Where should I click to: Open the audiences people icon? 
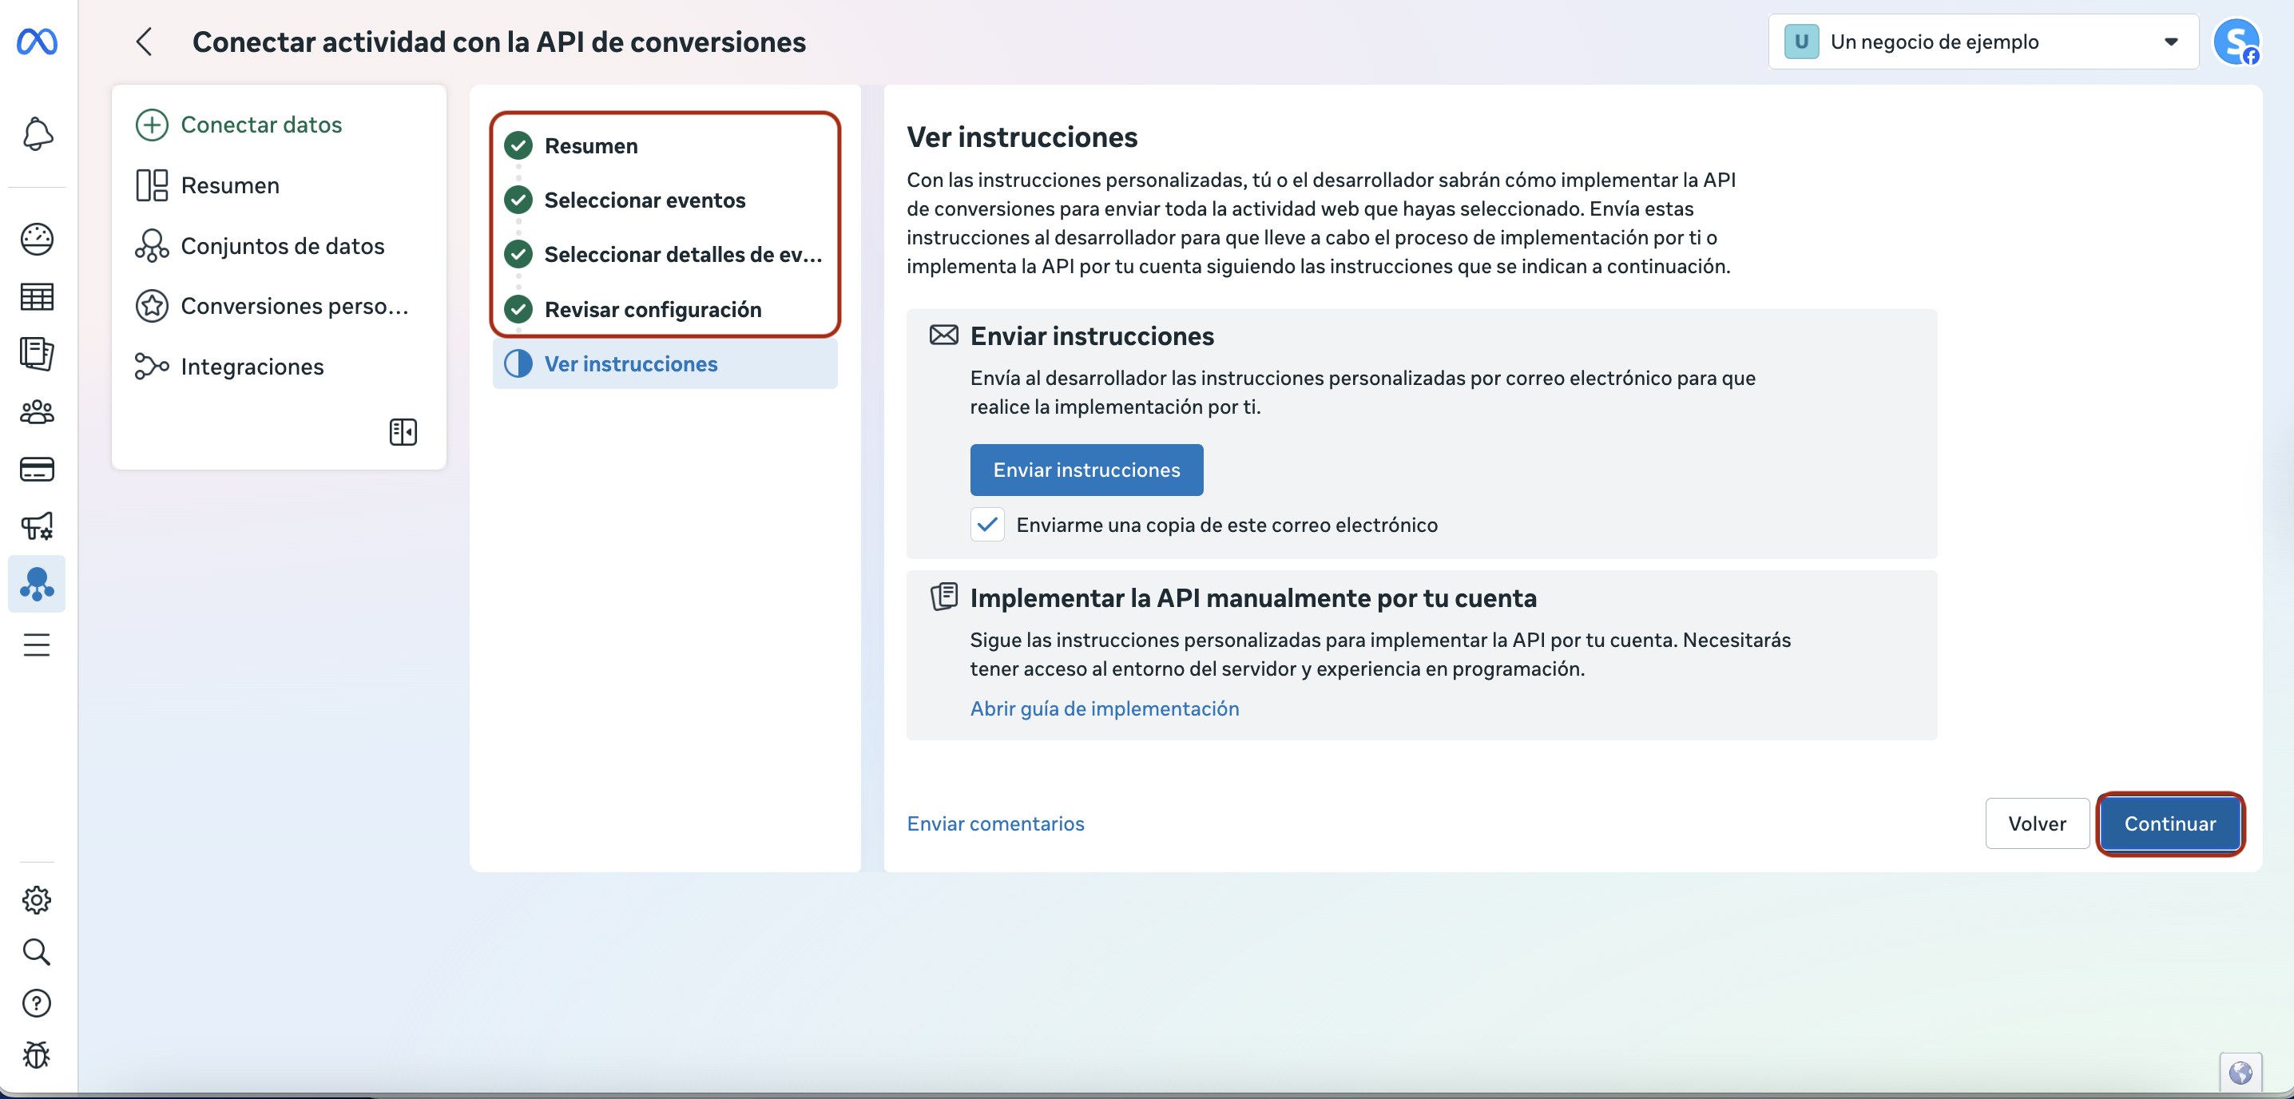click(37, 411)
